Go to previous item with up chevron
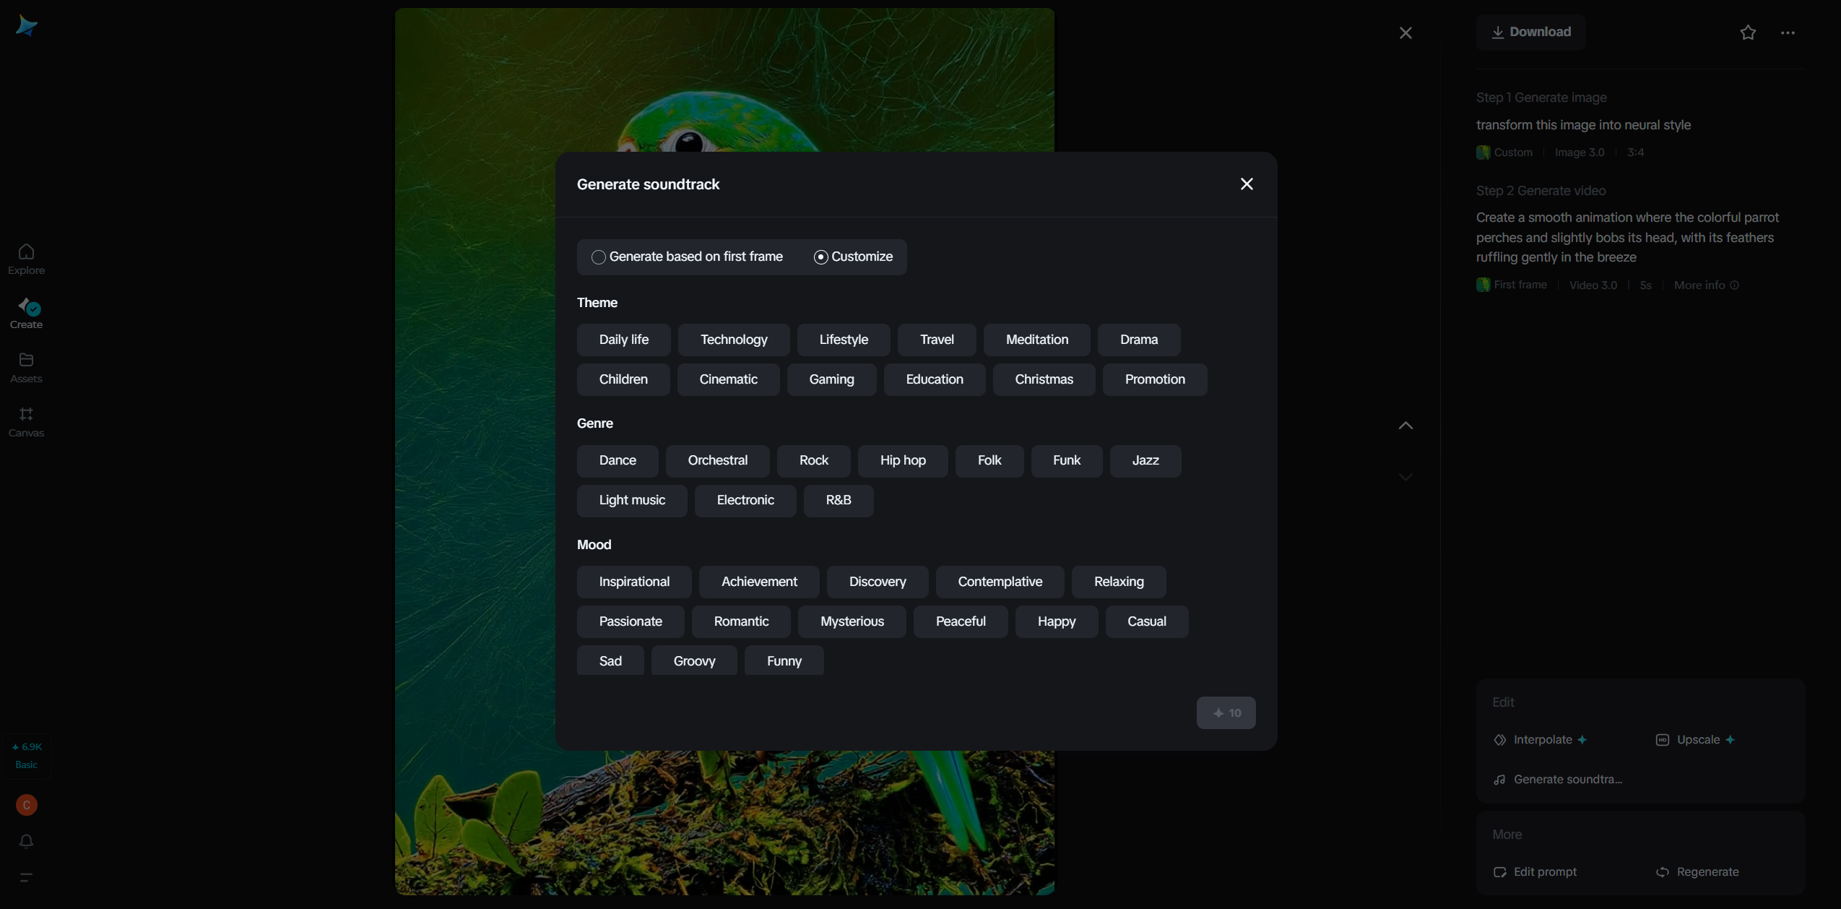The height and width of the screenshot is (909, 1841). [1405, 426]
